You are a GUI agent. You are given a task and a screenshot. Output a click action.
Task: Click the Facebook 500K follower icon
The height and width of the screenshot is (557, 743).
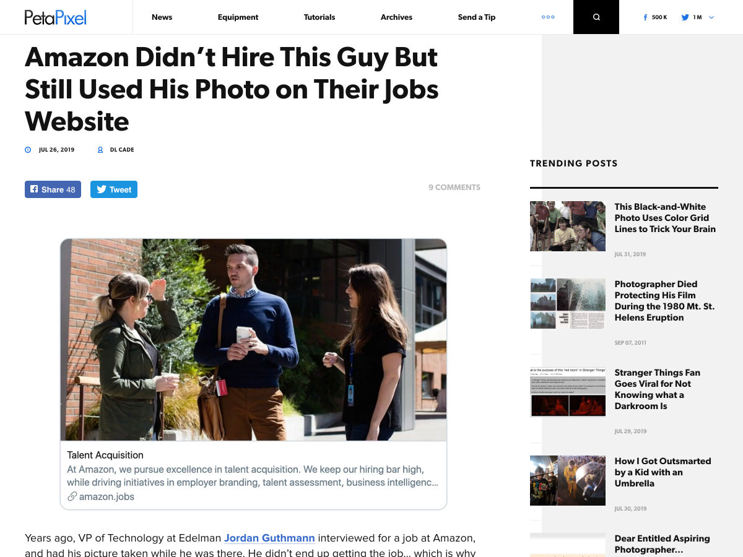pyautogui.click(x=646, y=17)
